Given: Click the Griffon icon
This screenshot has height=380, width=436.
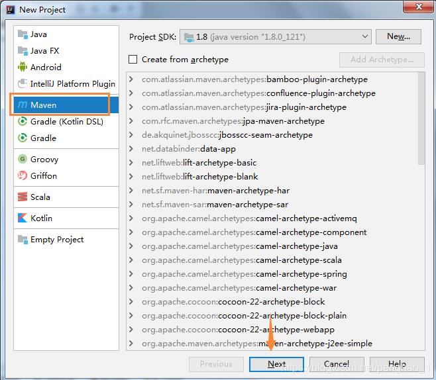Looking at the screenshot, I should [23, 175].
